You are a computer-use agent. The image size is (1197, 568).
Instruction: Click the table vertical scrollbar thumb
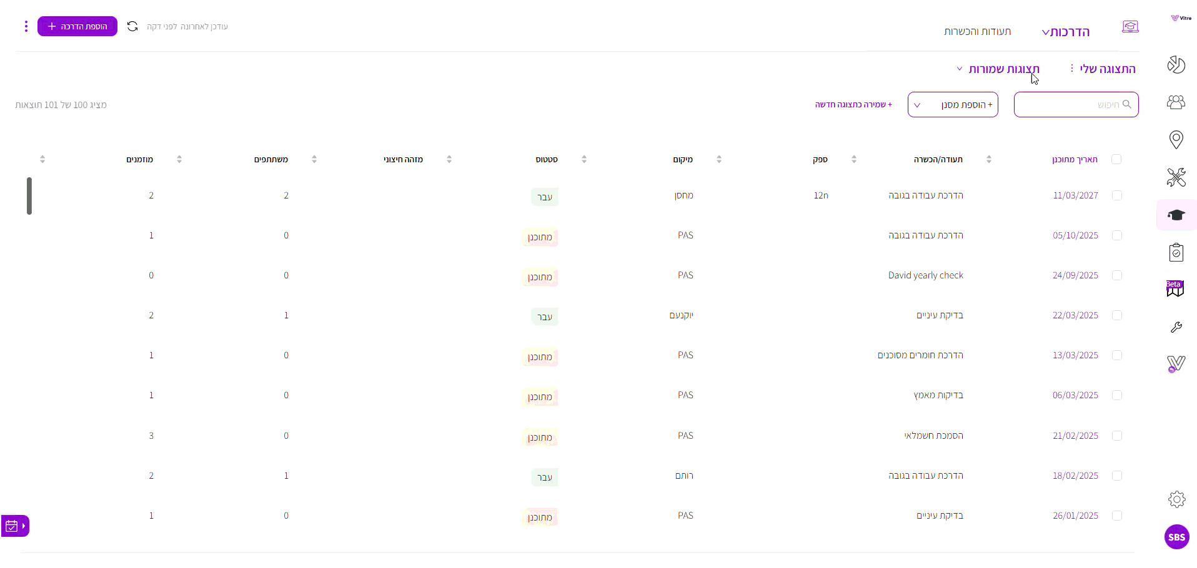29,196
